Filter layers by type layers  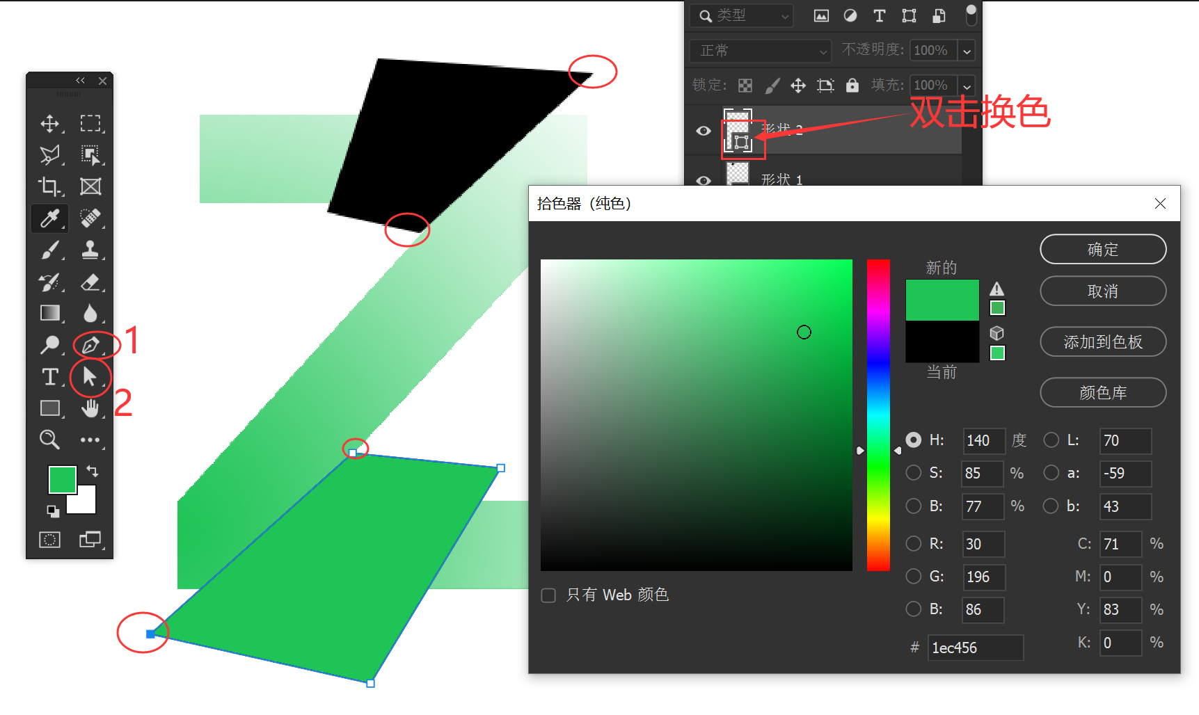pos(880,16)
